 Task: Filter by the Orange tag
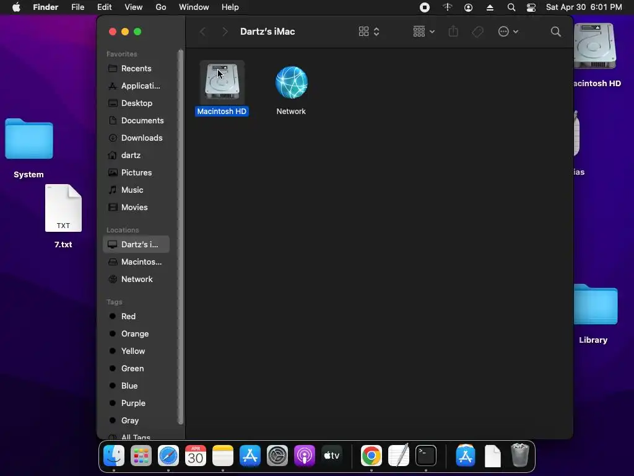click(x=136, y=334)
